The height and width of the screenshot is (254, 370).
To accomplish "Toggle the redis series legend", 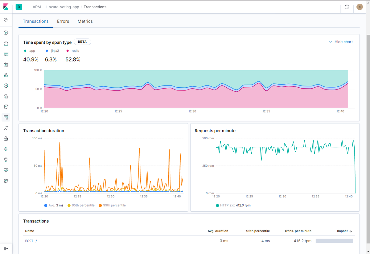I will [x=72, y=51].
